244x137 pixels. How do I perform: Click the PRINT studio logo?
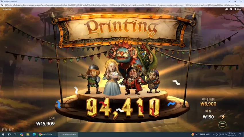click(x=8, y=130)
